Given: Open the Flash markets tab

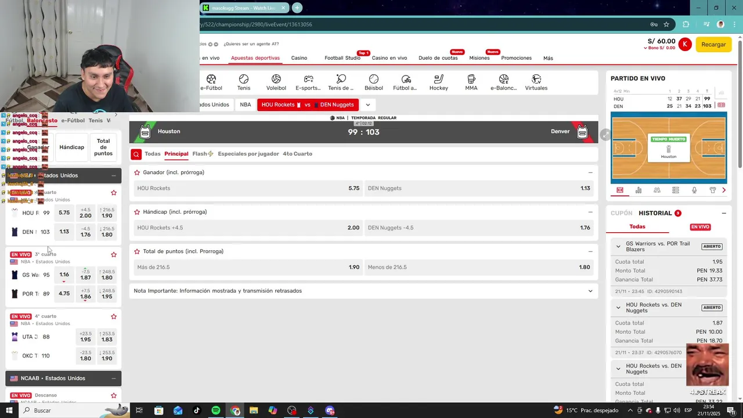Looking at the screenshot, I should (x=203, y=154).
